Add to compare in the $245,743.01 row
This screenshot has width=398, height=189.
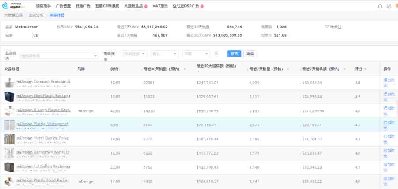(x=389, y=83)
